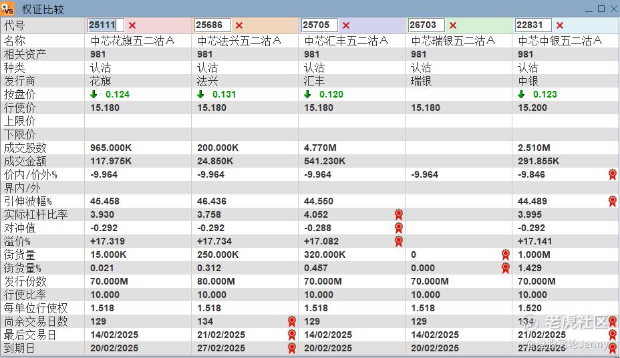Click red ribbon badge next to 0.000 街货量%
Screen dimensions: 620x358
tap(505, 268)
